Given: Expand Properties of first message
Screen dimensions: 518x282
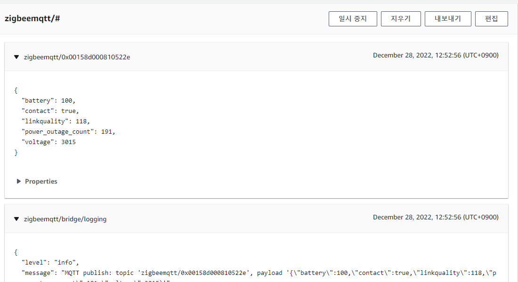Looking at the screenshot, I should (x=18, y=181).
